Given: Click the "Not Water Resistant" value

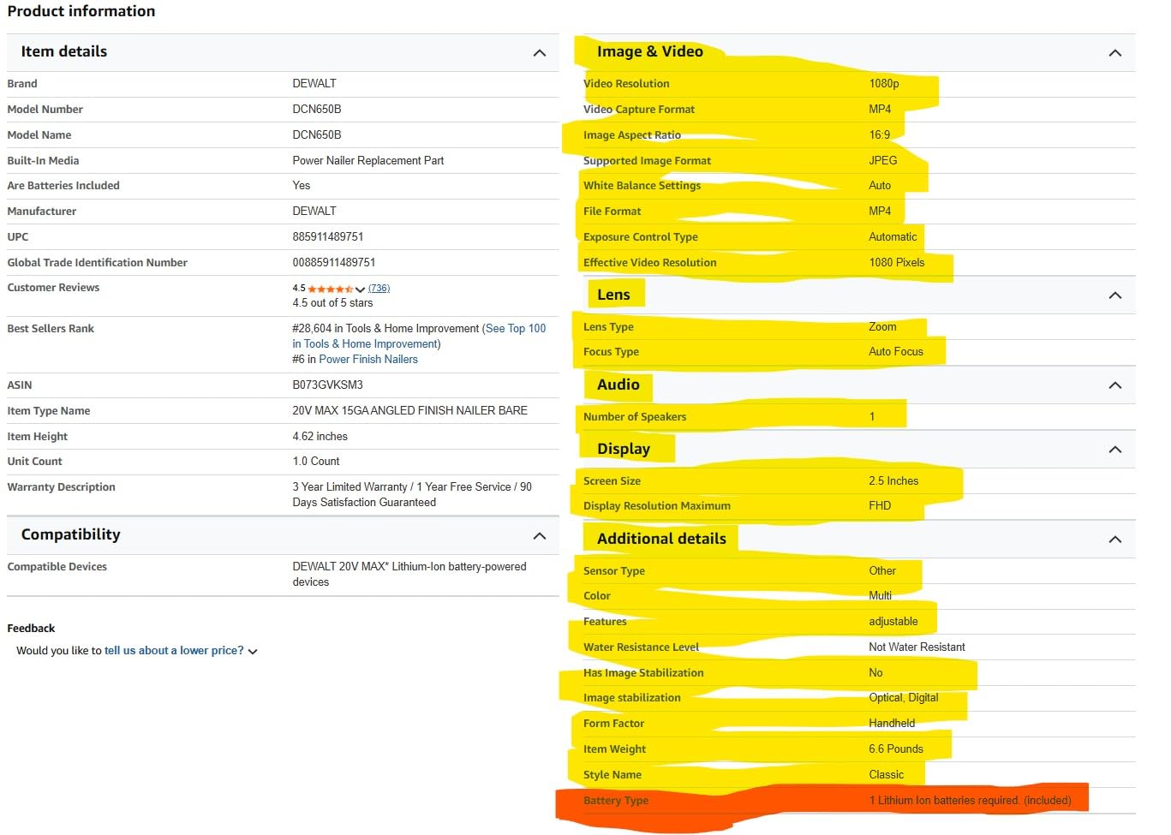Looking at the screenshot, I should pos(917,647).
